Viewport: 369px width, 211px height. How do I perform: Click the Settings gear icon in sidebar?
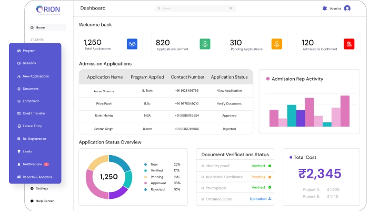click(32, 188)
